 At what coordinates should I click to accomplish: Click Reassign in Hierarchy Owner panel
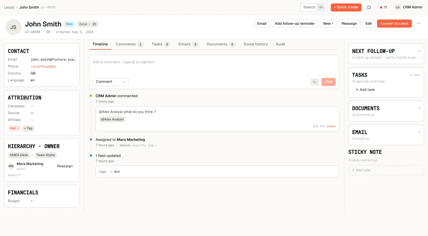tap(65, 166)
